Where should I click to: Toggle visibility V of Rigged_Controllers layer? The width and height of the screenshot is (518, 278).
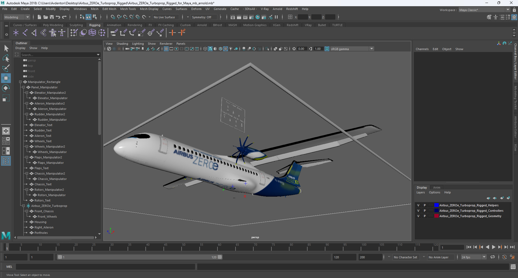coord(418,211)
